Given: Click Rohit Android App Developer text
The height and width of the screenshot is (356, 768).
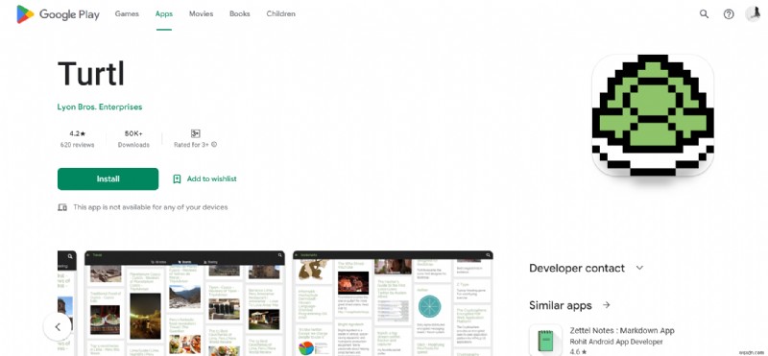Looking at the screenshot, I should coord(616,342).
